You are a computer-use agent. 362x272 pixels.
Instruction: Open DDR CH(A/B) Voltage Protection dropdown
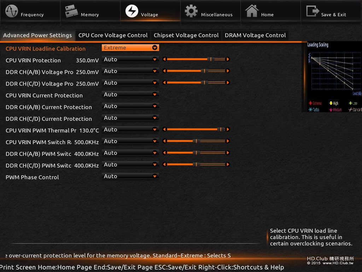click(x=130, y=71)
